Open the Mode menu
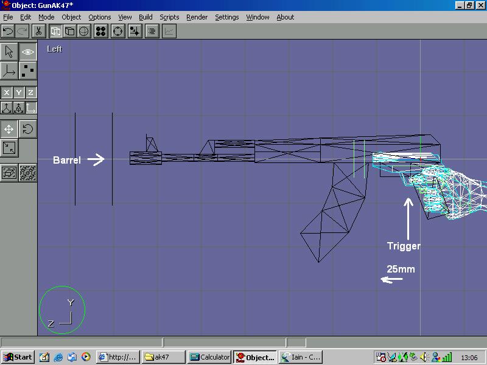This screenshot has width=487, height=365. click(46, 17)
